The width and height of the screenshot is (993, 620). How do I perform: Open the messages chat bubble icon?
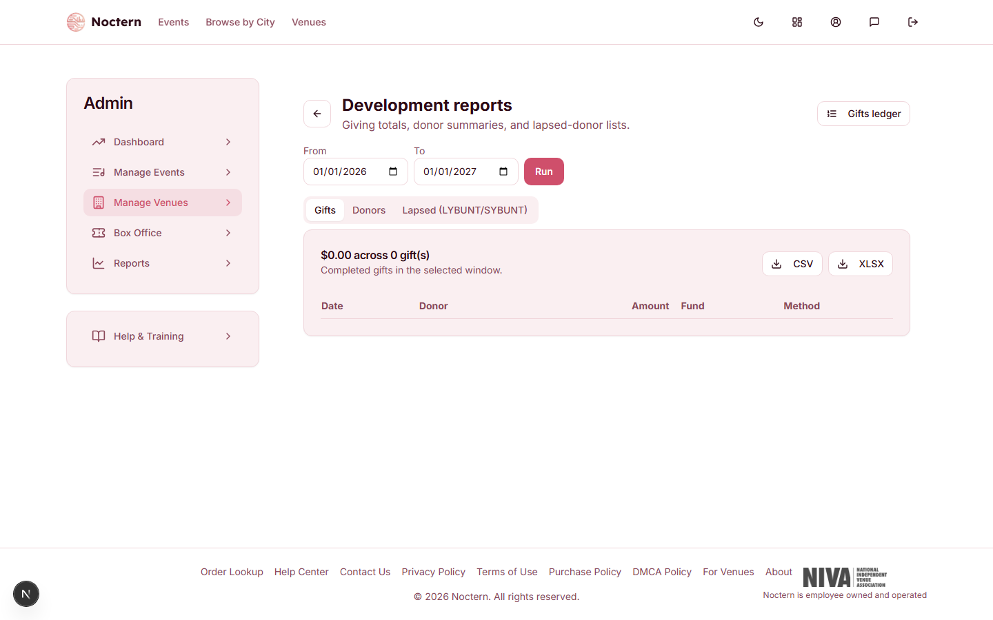[874, 22]
